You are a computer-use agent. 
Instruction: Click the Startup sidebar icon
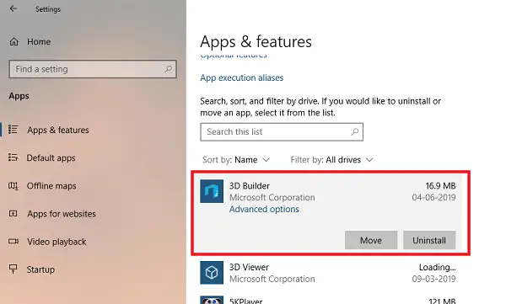[x=13, y=269]
